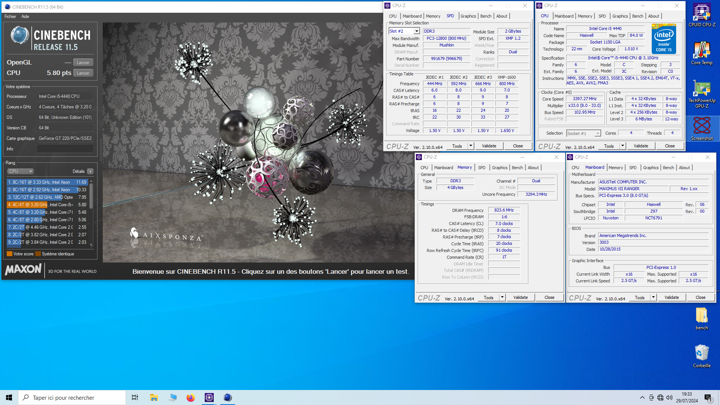Expand the Détails arrow button
The image size is (720, 405).
[90, 171]
